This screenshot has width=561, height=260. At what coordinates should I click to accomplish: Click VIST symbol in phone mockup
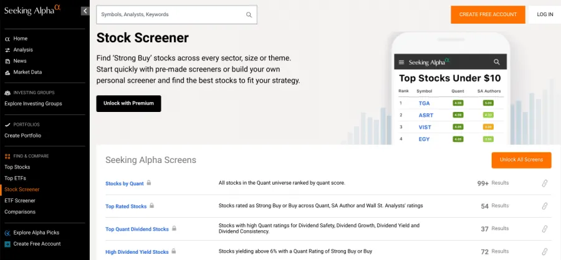click(425, 127)
